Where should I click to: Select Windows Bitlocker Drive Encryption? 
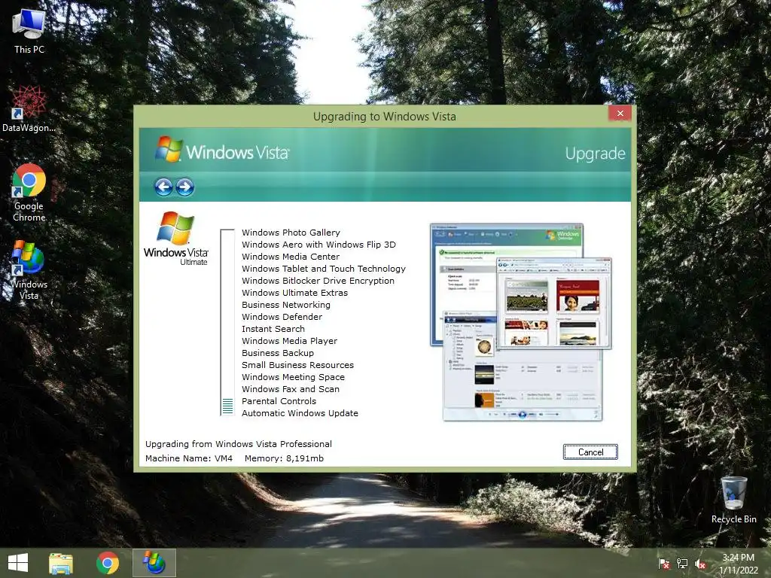tap(318, 281)
